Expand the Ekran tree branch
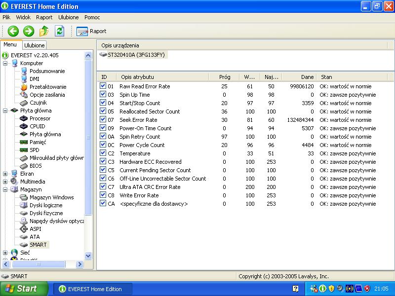This screenshot has height=296, width=395. [x=5, y=174]
